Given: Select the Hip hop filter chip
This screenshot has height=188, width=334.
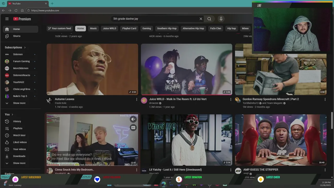Looking at the screenshot, I should tap(231, 28).
